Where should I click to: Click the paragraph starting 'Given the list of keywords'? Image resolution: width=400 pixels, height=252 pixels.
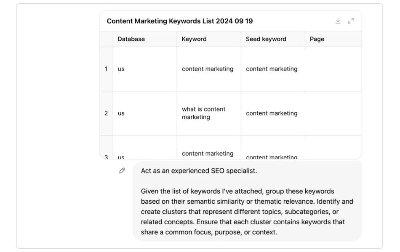click(247, 212)
